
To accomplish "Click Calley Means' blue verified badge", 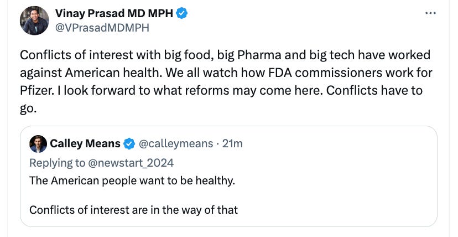I will pyautogui.click(x=129, y=144).
